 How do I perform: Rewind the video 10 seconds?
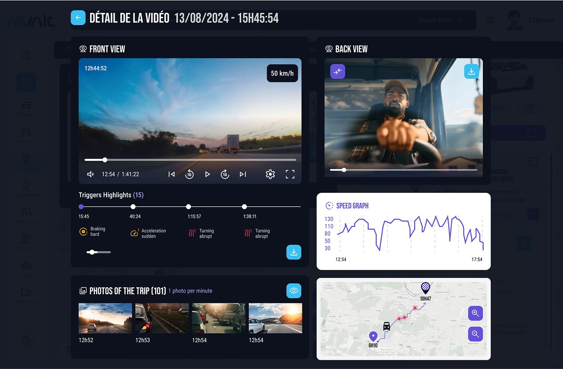[189, 174]
